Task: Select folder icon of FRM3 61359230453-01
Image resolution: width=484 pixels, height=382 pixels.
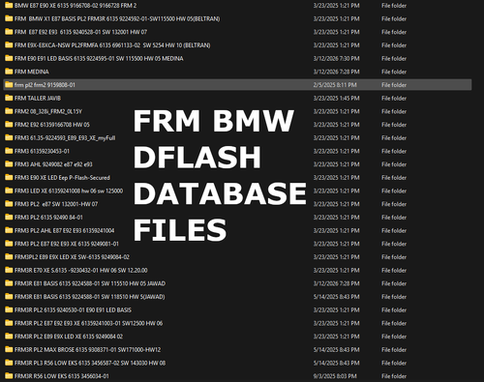Action: [x=9, y=151]
